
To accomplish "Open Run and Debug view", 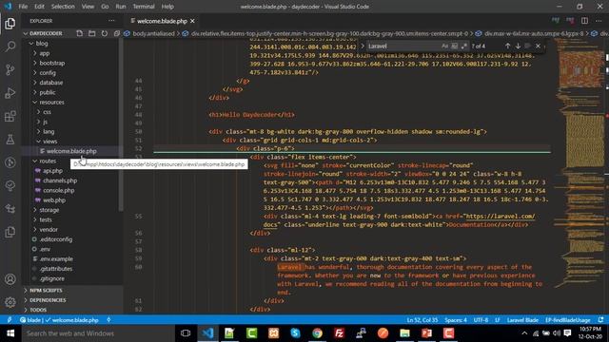I will click(10, 93).
